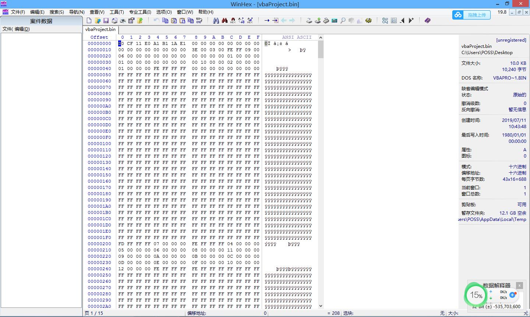Click the 十六进制 value next to 偏移地址
Viewport: 530px width, 317px height.
pyautogui.click(x=517, y=173)
